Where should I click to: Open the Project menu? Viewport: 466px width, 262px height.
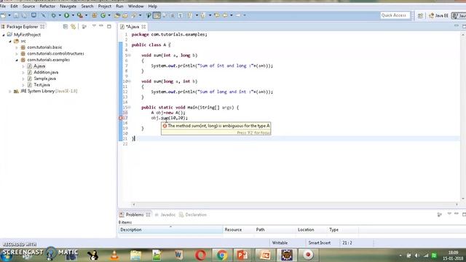(x=105, y=6)
